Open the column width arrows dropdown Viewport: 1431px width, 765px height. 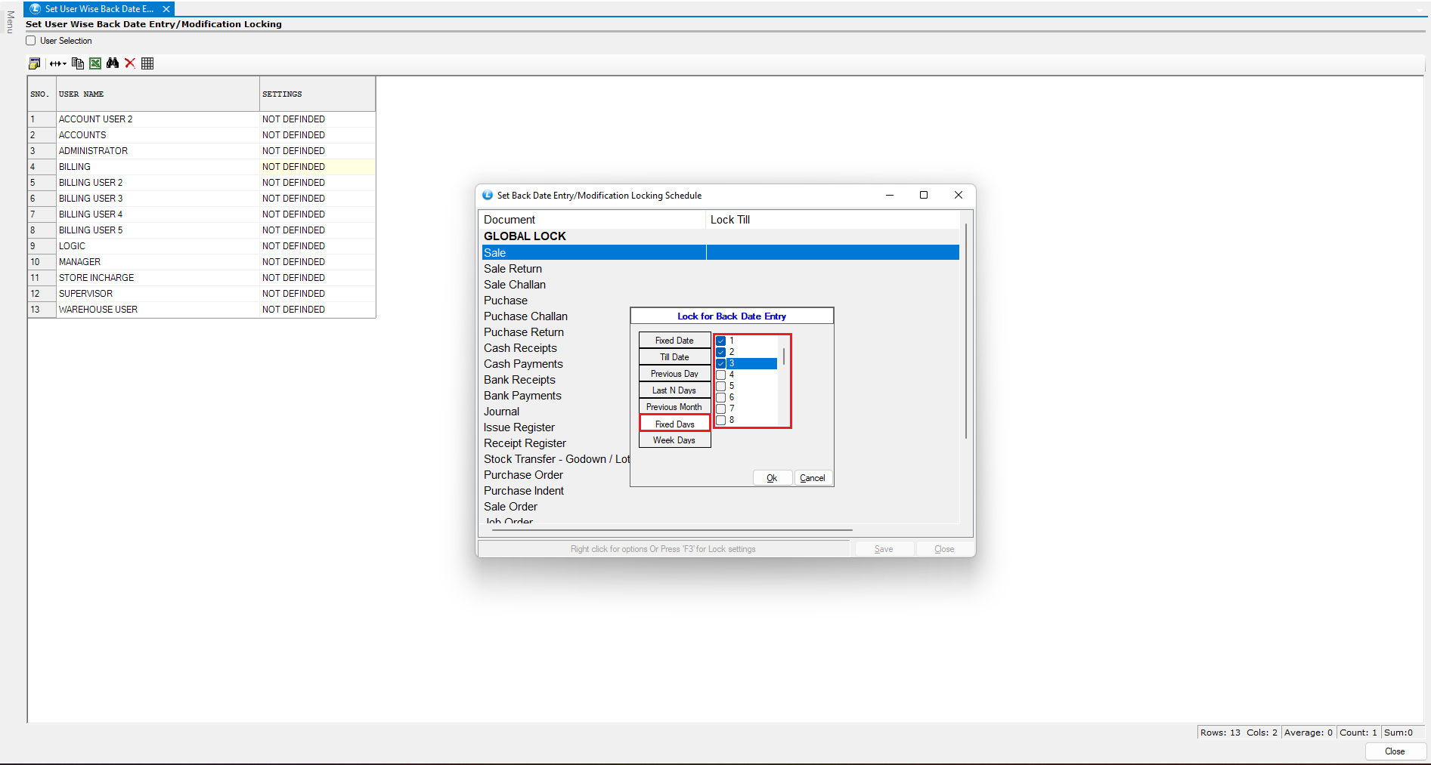[58, 63]
